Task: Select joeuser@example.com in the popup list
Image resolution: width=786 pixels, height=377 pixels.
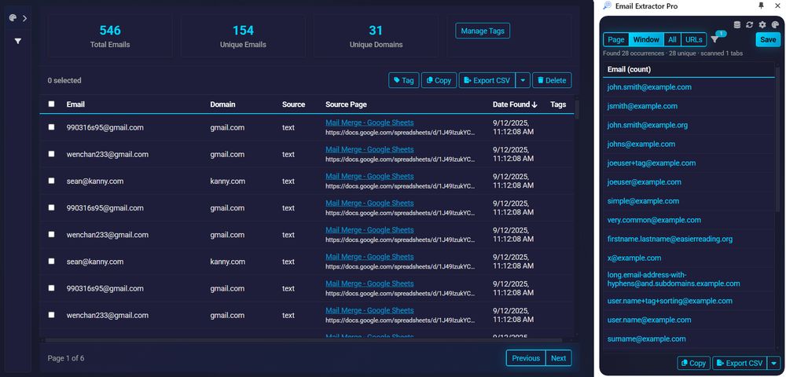Action: pyautogui.click(x=645, y=182)
